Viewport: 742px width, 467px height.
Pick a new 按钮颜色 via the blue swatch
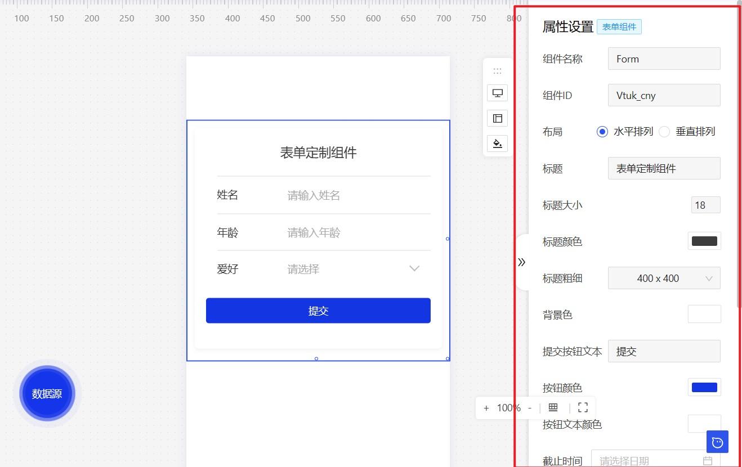(704, 387)
